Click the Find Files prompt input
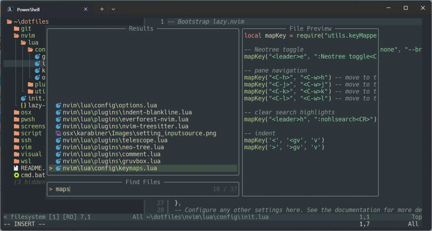Screen dimensions: 432x231 point(143,189)
